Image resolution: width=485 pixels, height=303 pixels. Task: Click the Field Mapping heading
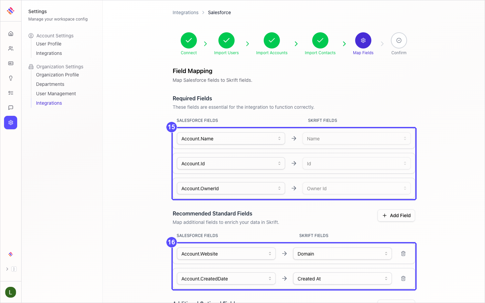point(193,71)
